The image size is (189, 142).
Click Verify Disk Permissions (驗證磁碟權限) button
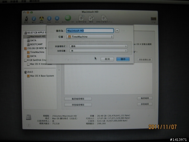[78, 99]
